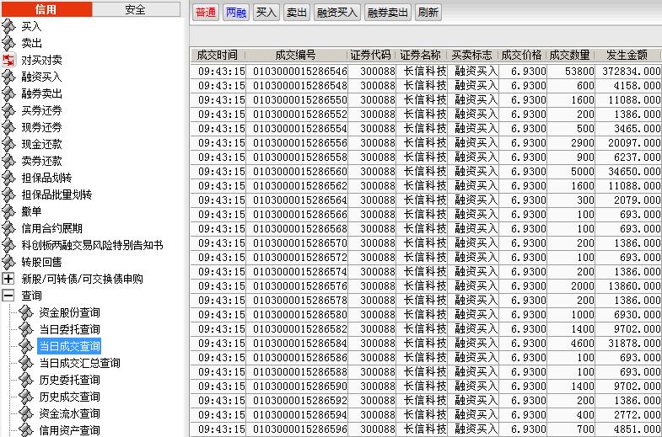
Task: Sort by 发生金额 column header
Action: [627, 55]
